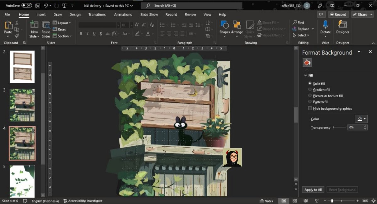
Task: Start Dictate microphone
Action: [325, 25]
